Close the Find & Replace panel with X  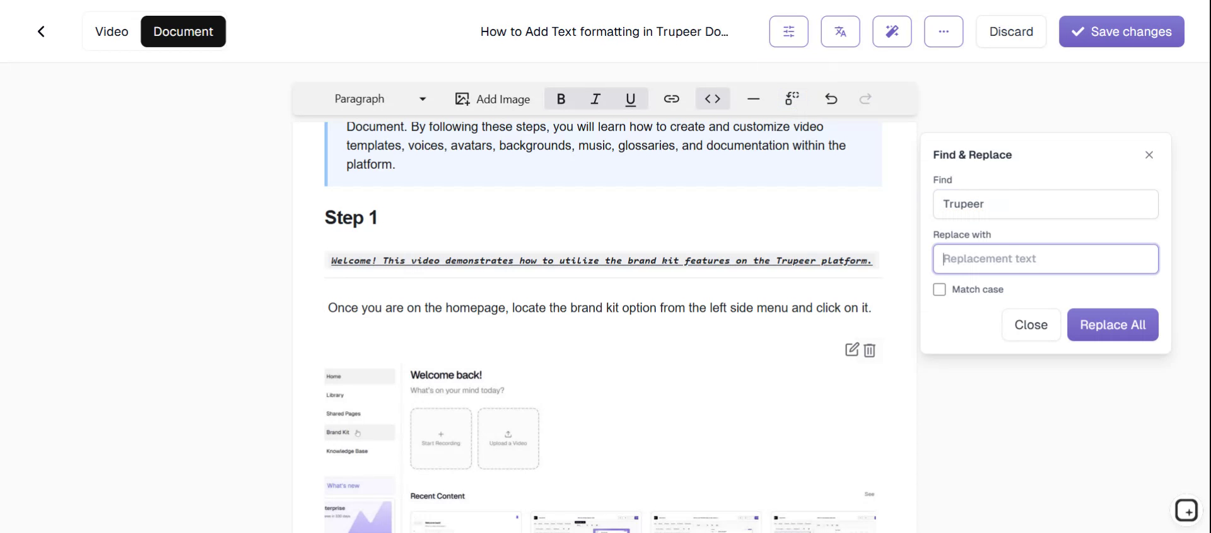click(1149, 155)
